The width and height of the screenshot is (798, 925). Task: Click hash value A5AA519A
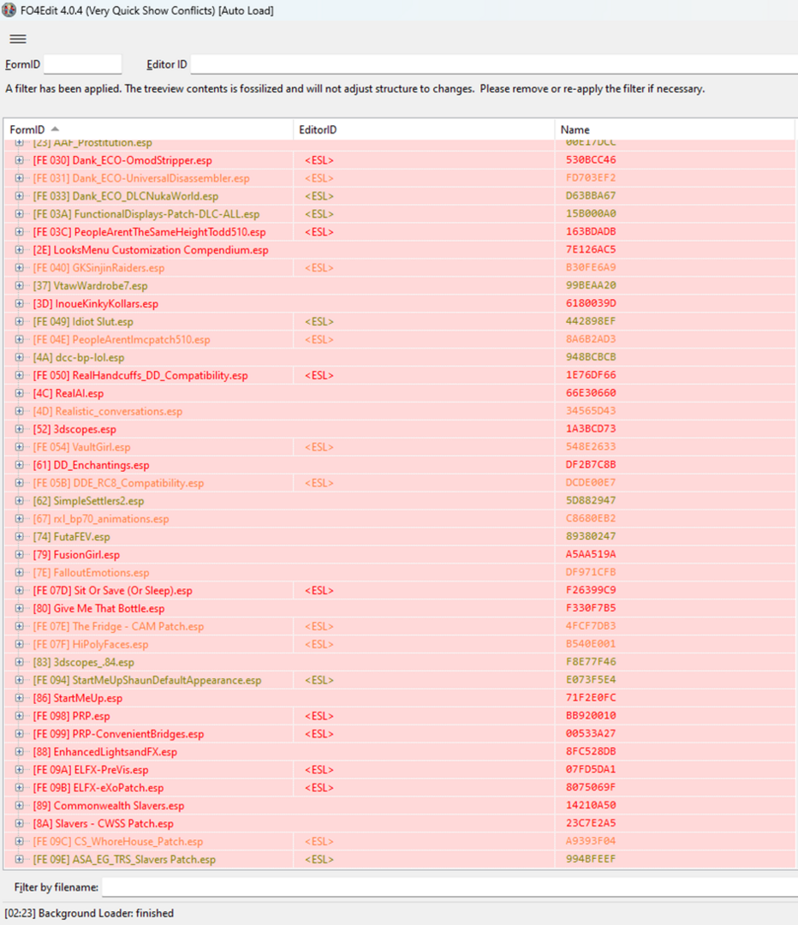591,554
